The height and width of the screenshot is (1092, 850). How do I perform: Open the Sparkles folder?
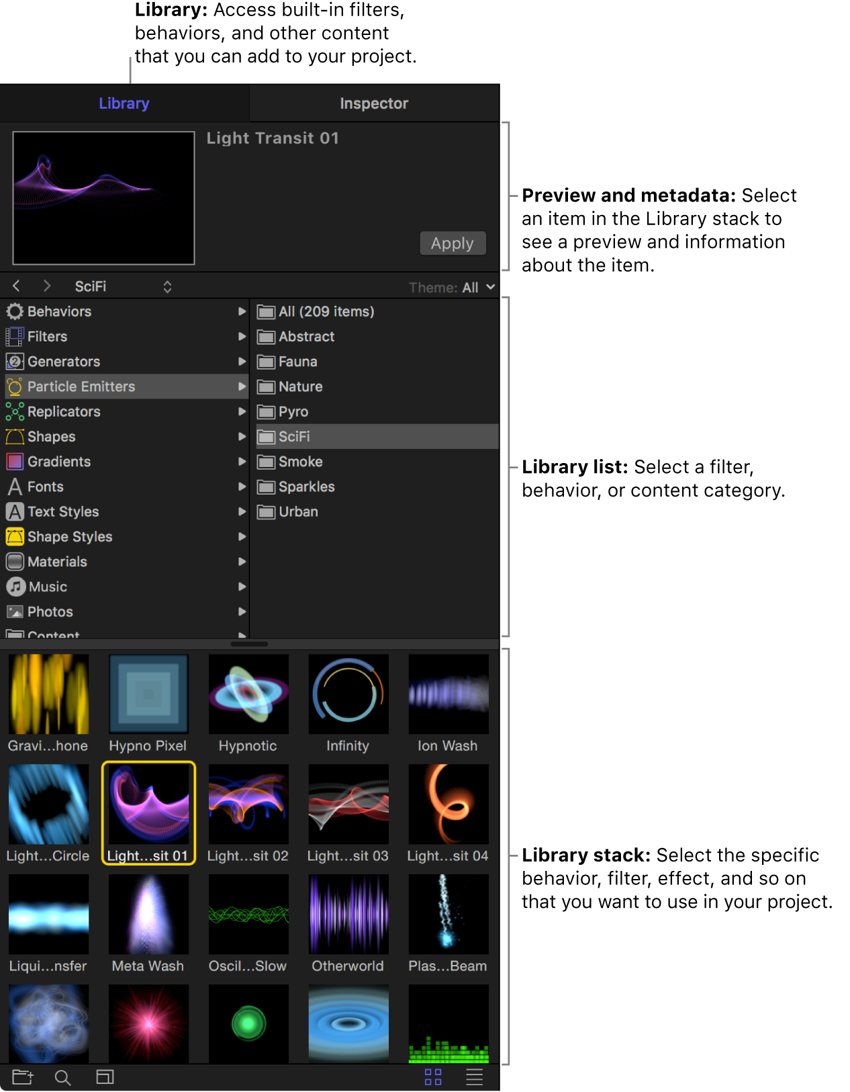[306, 487]
